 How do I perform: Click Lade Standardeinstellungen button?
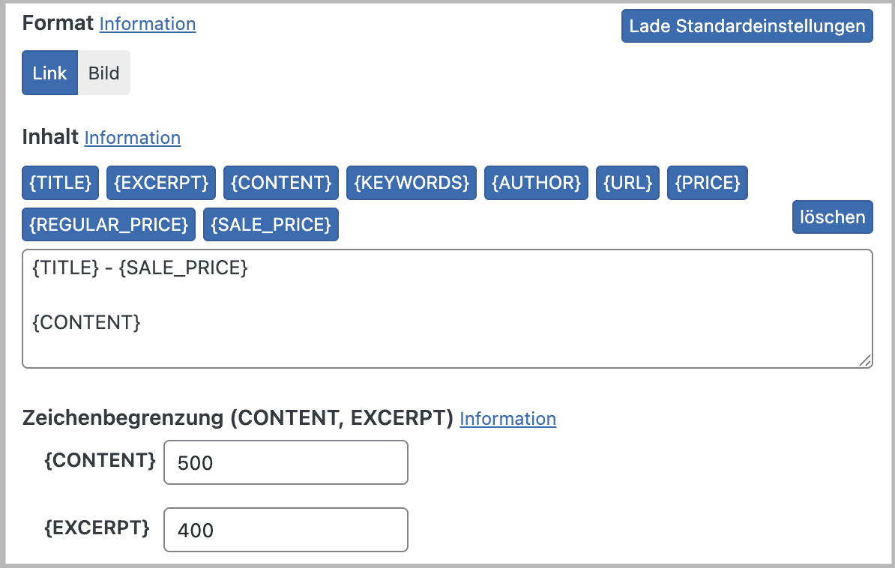coord(747,25)
